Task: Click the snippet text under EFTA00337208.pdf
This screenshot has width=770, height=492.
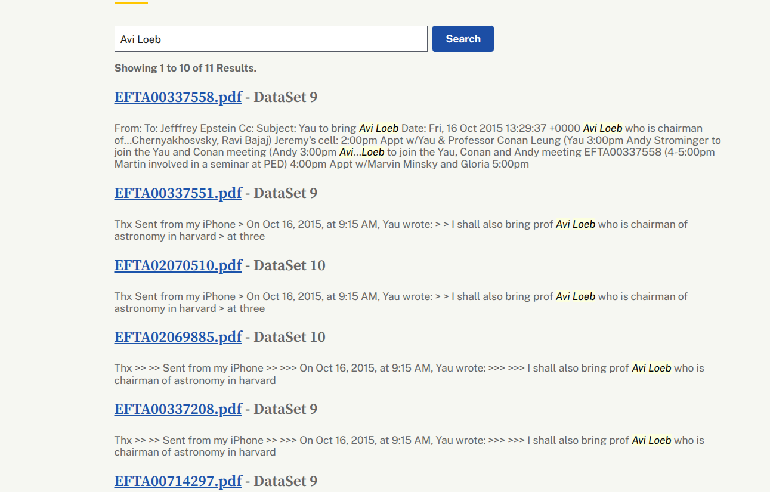Action: click(x=409, y=446)
